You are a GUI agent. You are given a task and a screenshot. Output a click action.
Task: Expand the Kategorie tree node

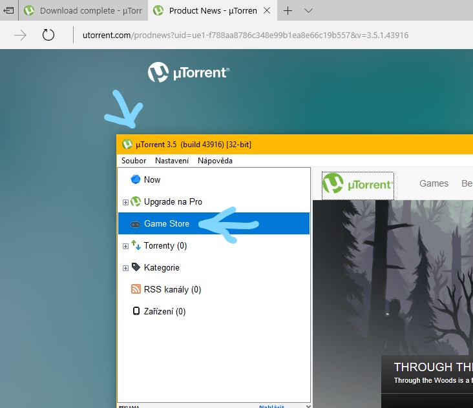coord(125,268)
